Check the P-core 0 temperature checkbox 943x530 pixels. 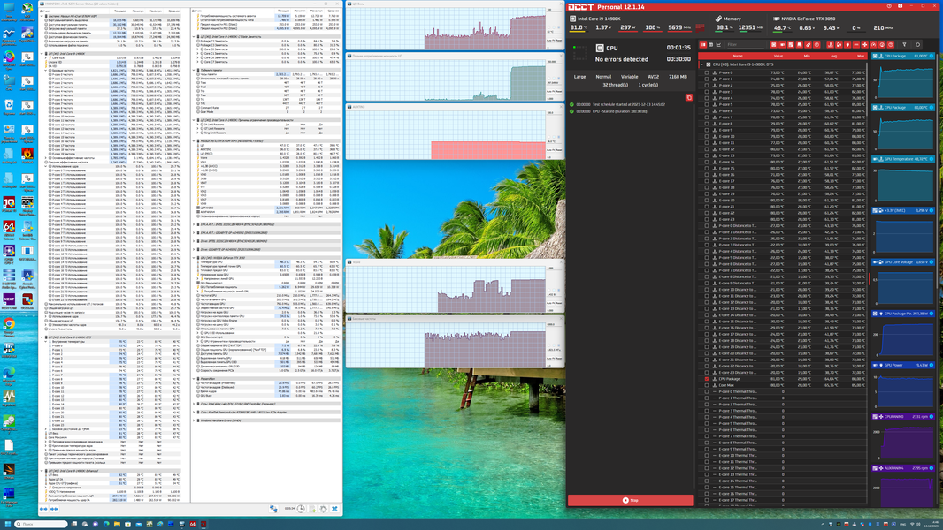pos(707,72)
